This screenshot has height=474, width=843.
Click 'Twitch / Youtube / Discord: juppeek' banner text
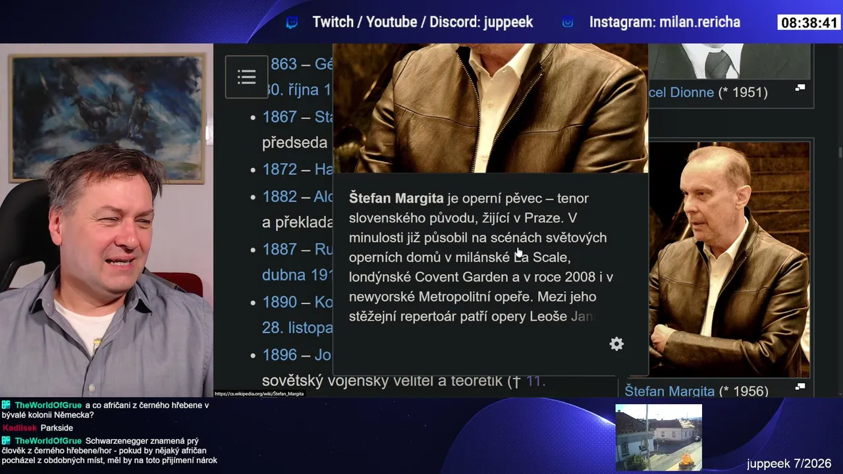point(423,22)
